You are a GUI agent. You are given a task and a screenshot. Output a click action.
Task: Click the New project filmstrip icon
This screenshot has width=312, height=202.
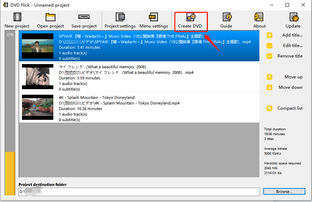coord(17,17)
